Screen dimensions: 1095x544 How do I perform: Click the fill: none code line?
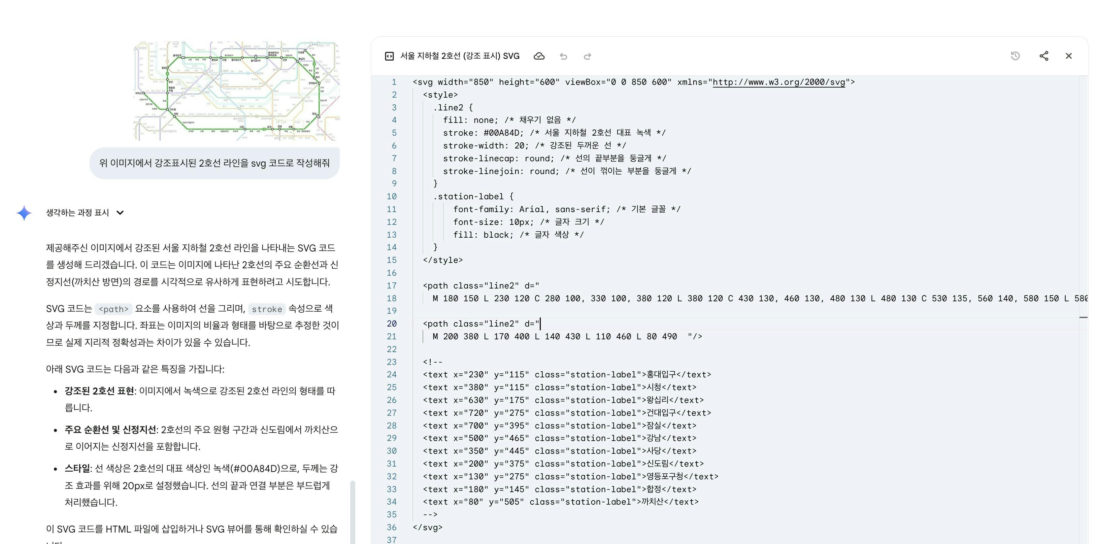(x=509, y=120)
